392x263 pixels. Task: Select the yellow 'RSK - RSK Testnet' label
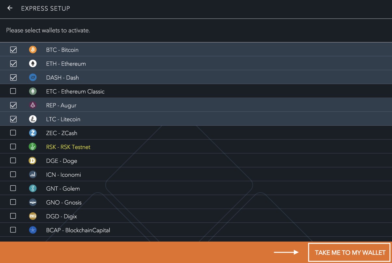68,147
